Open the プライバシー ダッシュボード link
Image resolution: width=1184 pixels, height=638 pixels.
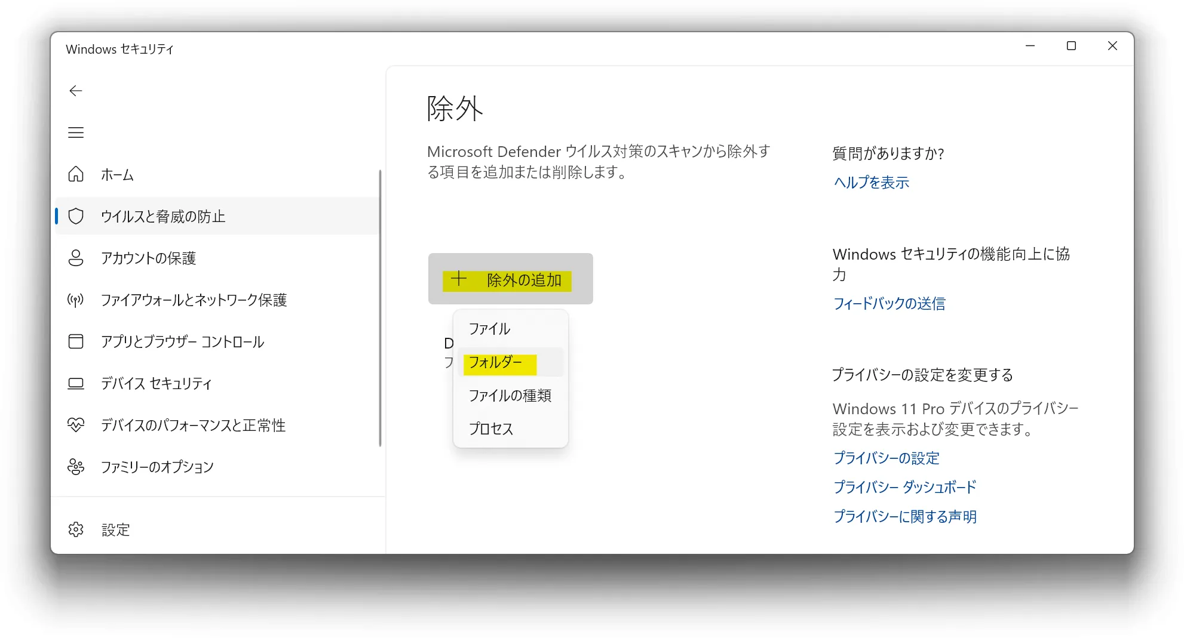(904, 488)
